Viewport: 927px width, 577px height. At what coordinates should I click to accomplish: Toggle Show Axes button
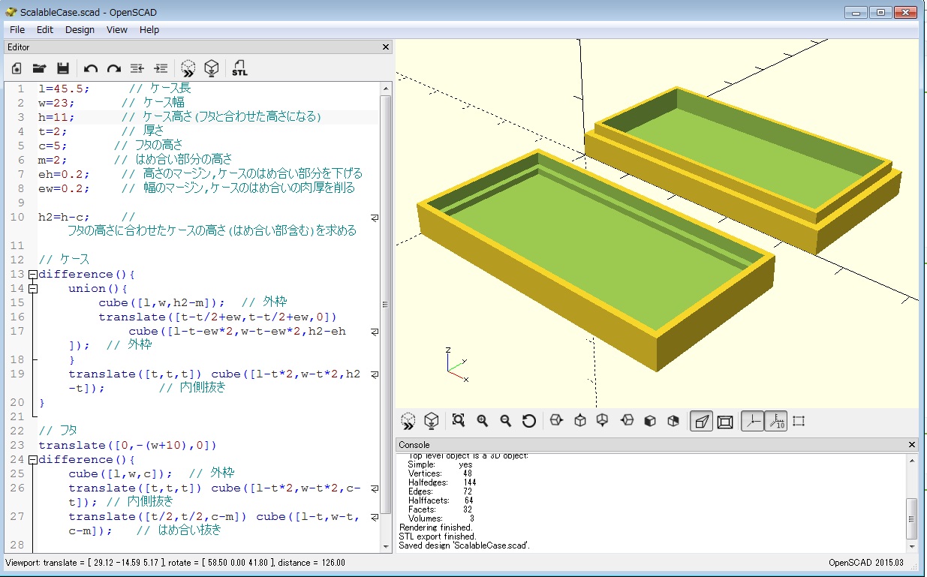[x=752, y=421]
